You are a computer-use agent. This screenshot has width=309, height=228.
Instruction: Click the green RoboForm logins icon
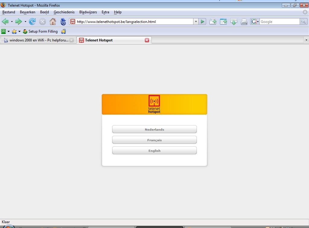click(4, 31)
